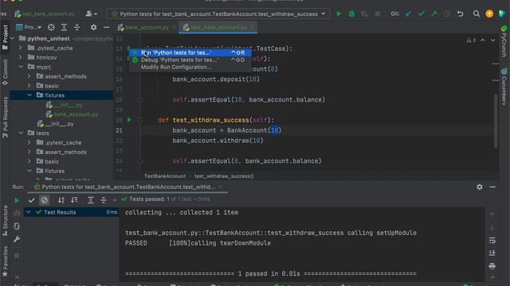The image size is (510, 286).
Task: Open bank_account.py in project tree
Action: 76,114
